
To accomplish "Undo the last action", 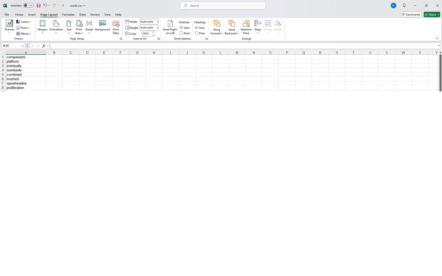I will point(45,6).
